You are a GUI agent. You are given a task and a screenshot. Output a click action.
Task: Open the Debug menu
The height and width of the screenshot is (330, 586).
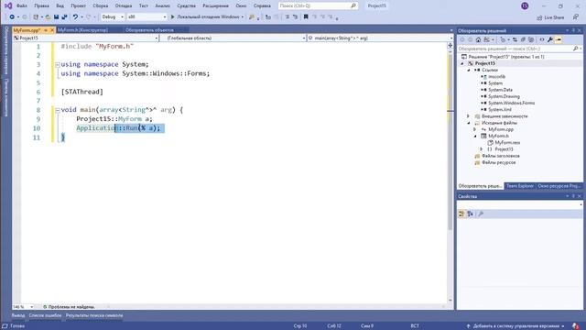click(x=124, y=6)
